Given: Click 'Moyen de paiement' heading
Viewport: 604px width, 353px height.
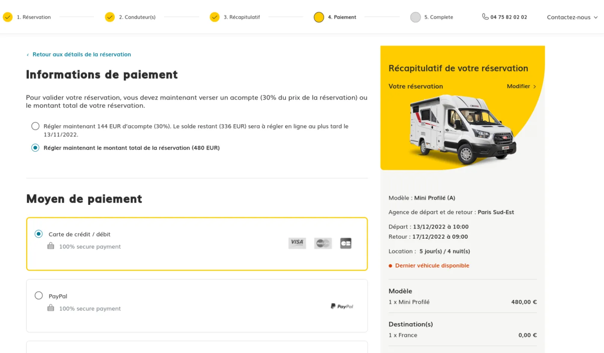Looking at the screenshot, I should [x=84, y=199].
